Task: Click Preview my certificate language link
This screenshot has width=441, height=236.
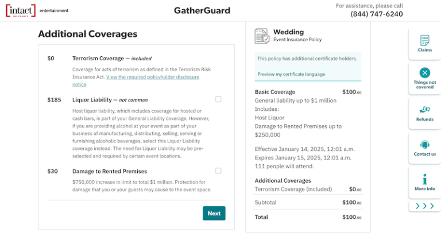Action: (x=291, y=74)
